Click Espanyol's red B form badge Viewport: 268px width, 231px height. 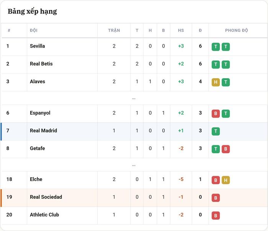click(x=216, y=113)
